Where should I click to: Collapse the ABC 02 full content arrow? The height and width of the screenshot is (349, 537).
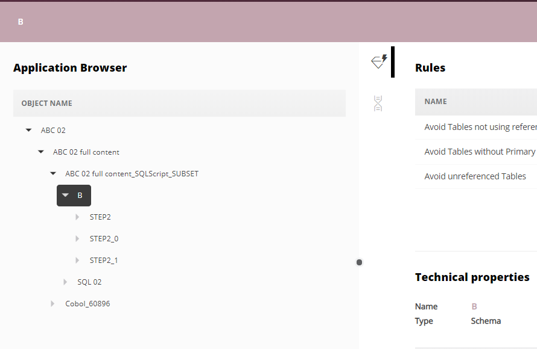coord(40,152)
